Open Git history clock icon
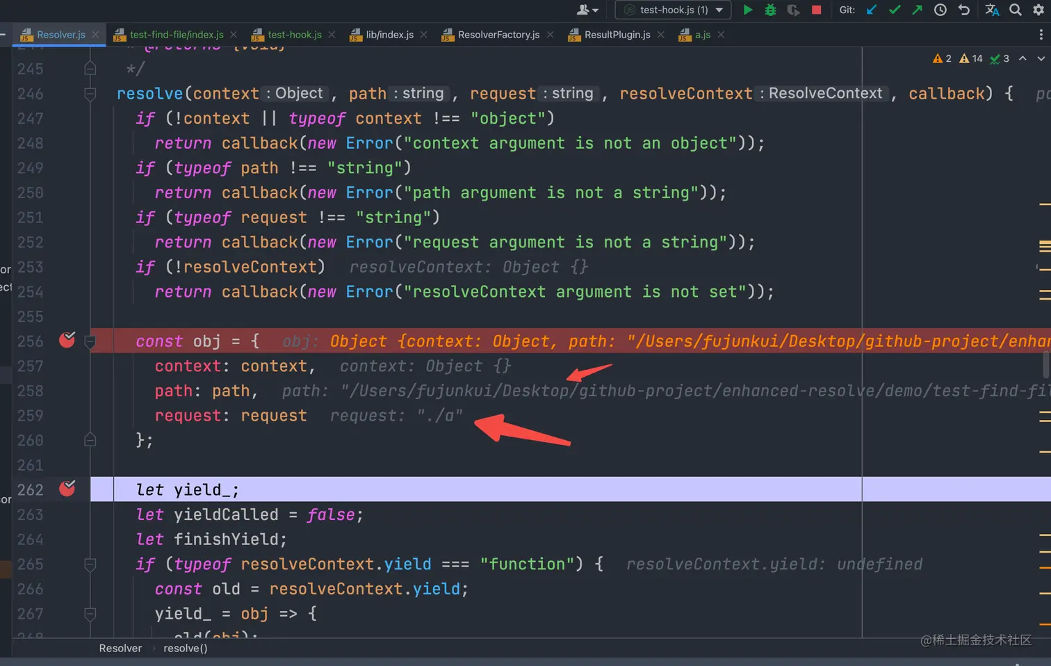The width and height of the screenshot is (1051, 666). (940, 10)
